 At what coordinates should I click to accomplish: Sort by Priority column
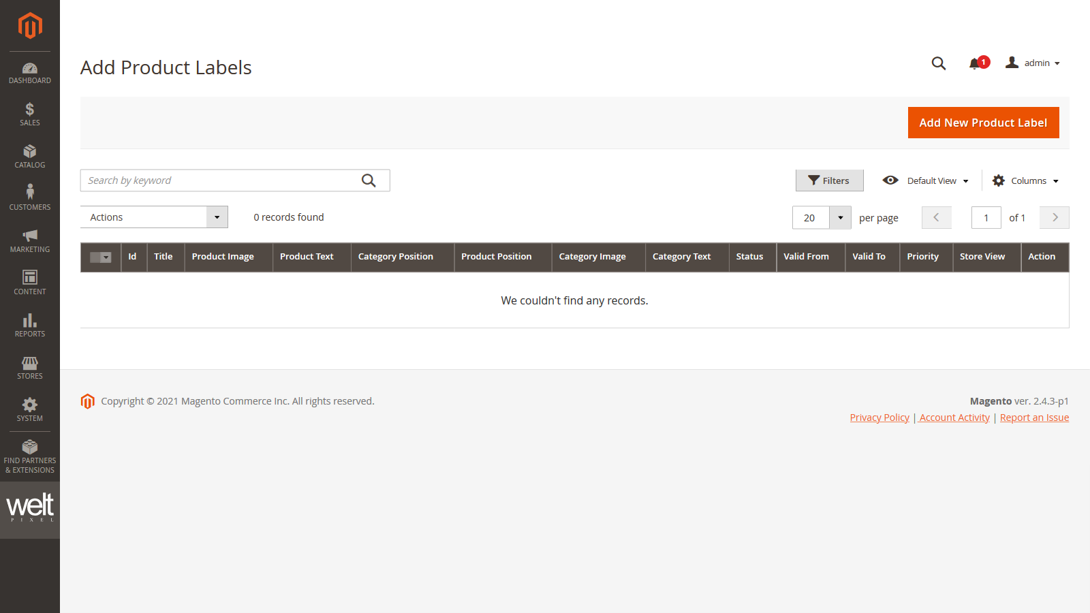click(x=926, y=257)
